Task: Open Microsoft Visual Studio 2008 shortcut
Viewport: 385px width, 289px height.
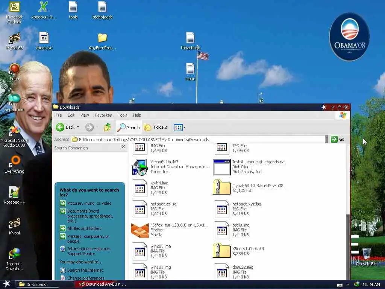Action: [14, 136]
